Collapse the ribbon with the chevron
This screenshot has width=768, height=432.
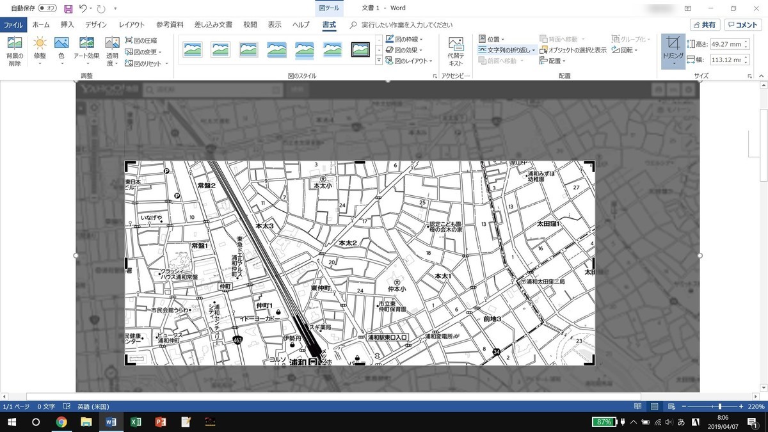[x=760, y=76]
